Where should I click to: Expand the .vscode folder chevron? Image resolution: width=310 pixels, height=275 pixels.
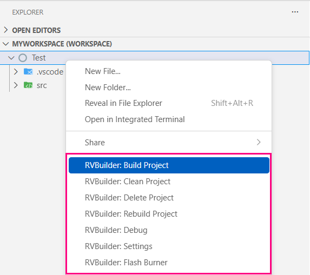(x=16, y=72)
